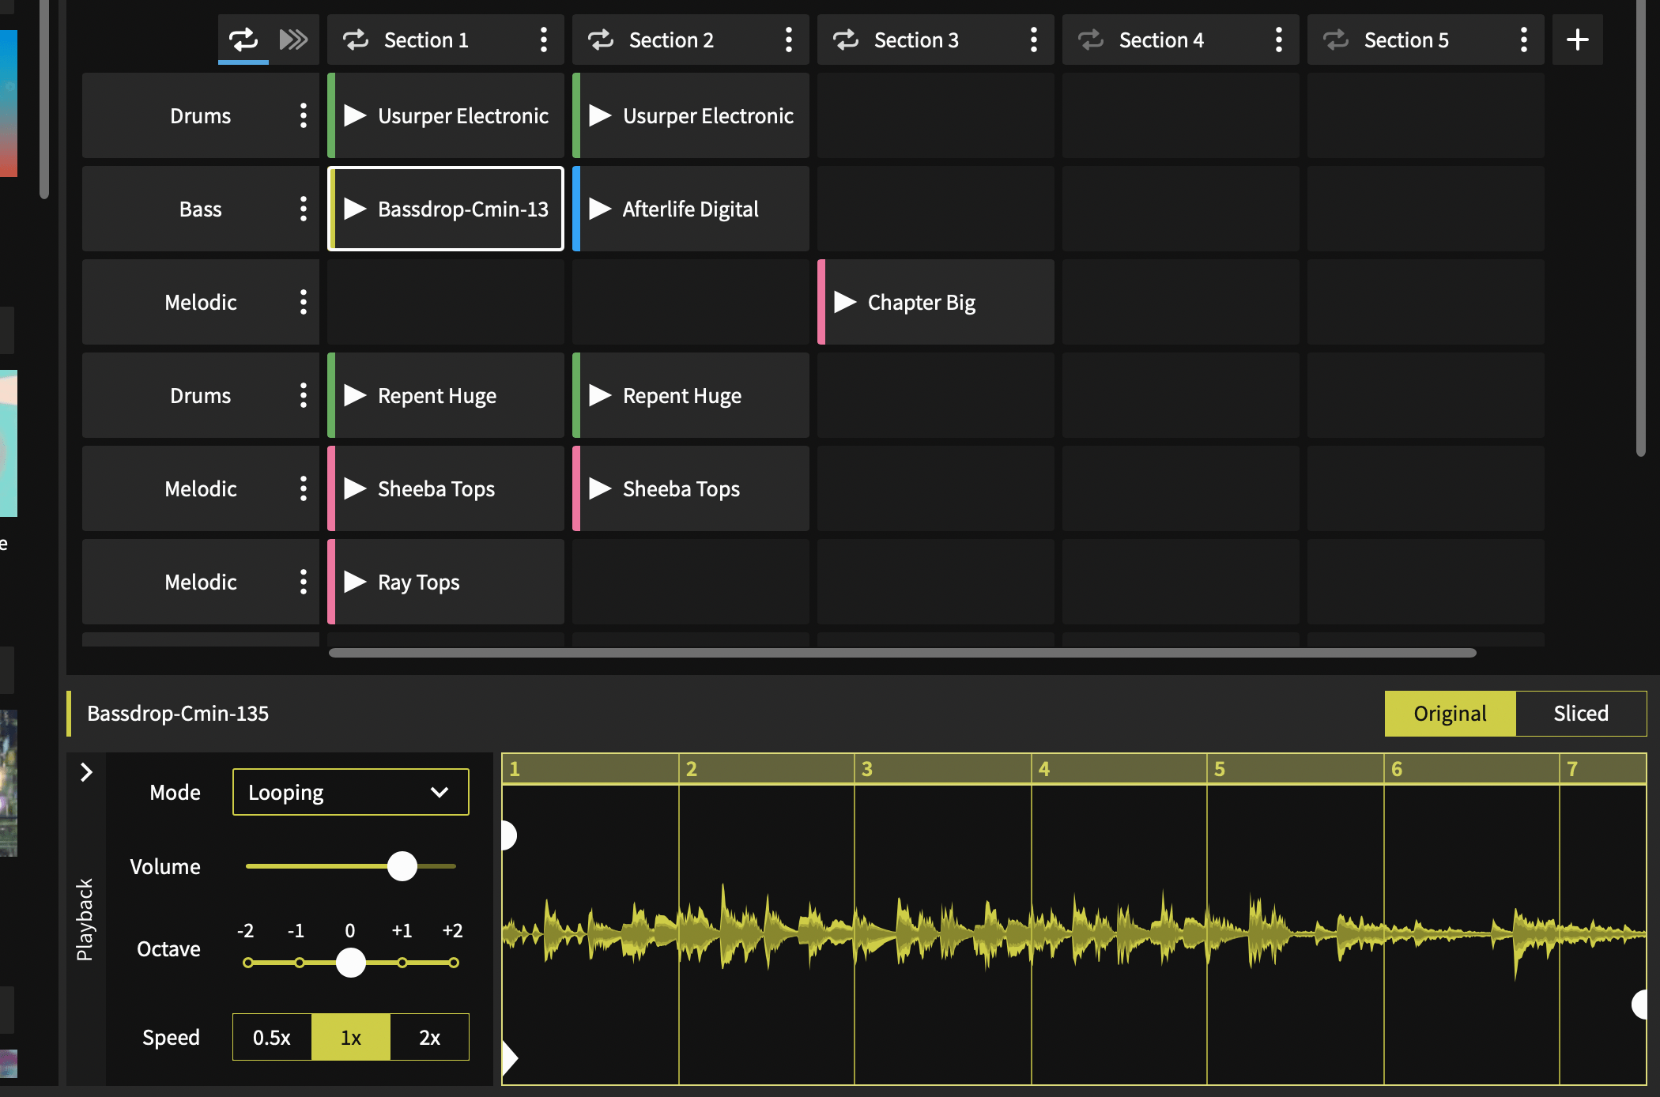Drag the Volume slider in Playback panel
Image resolution: width=1660 pixels, height=1097 pixels.
tap(402, 865)
